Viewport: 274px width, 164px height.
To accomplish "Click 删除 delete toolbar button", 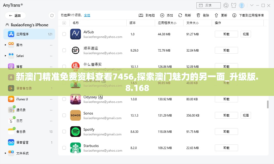I will tap(203, 15).
